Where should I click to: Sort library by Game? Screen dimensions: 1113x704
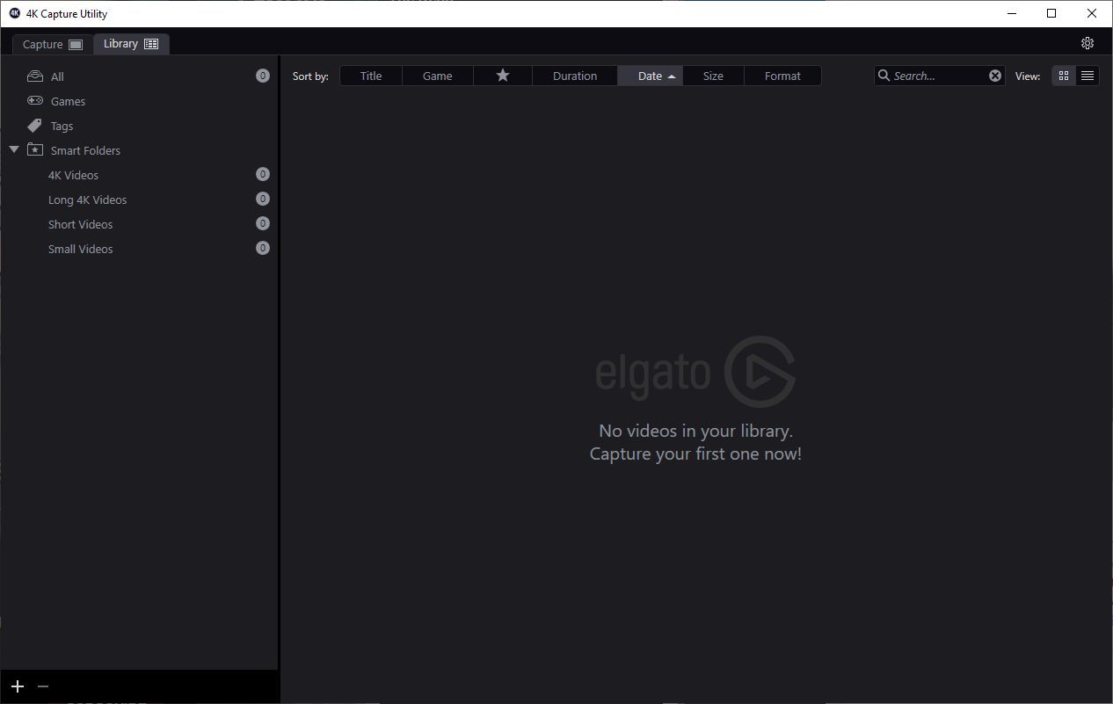437,76
